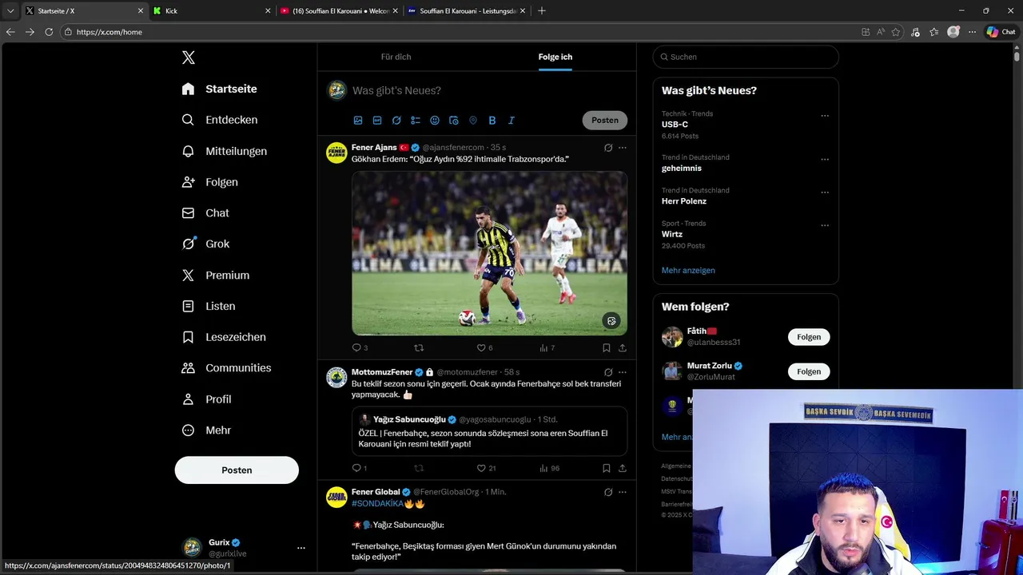Open Grok in the sidebar
Screen dimensions: 1023x575
[205, 244]
